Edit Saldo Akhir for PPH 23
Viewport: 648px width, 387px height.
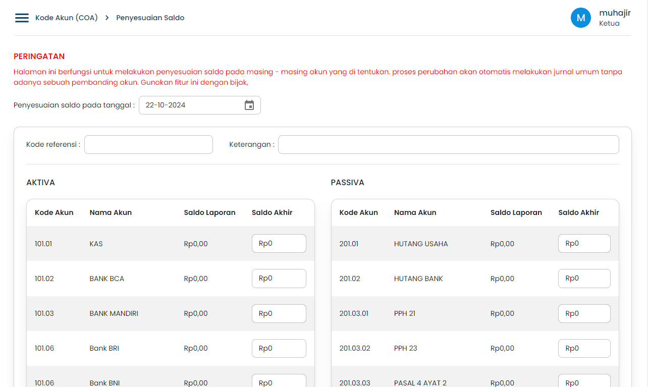pyautogui.click(x=584, y=348)
